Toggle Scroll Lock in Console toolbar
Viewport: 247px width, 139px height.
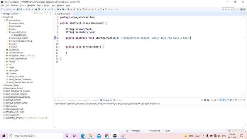point(215,100)
